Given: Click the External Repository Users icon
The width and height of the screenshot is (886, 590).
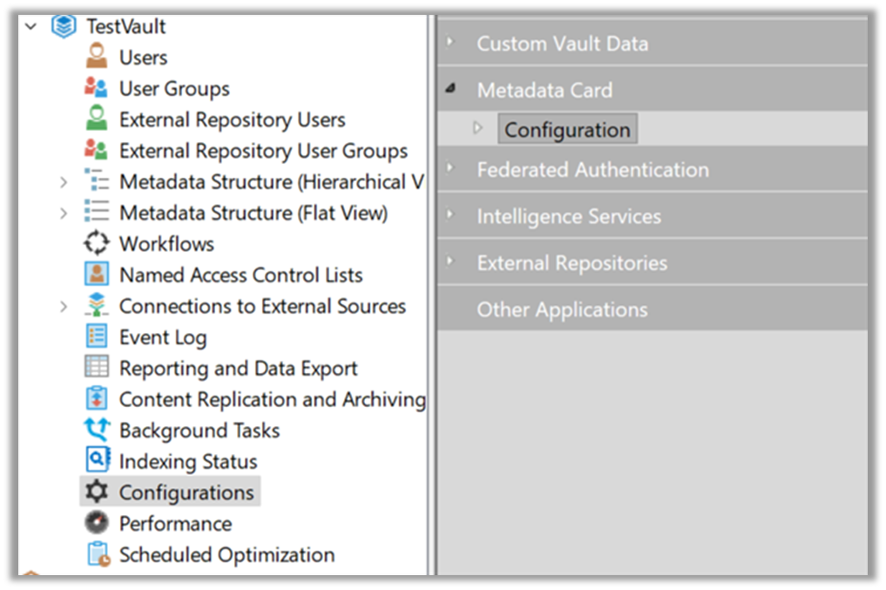Looking at the screenshot, I should [x=97, y=119].
